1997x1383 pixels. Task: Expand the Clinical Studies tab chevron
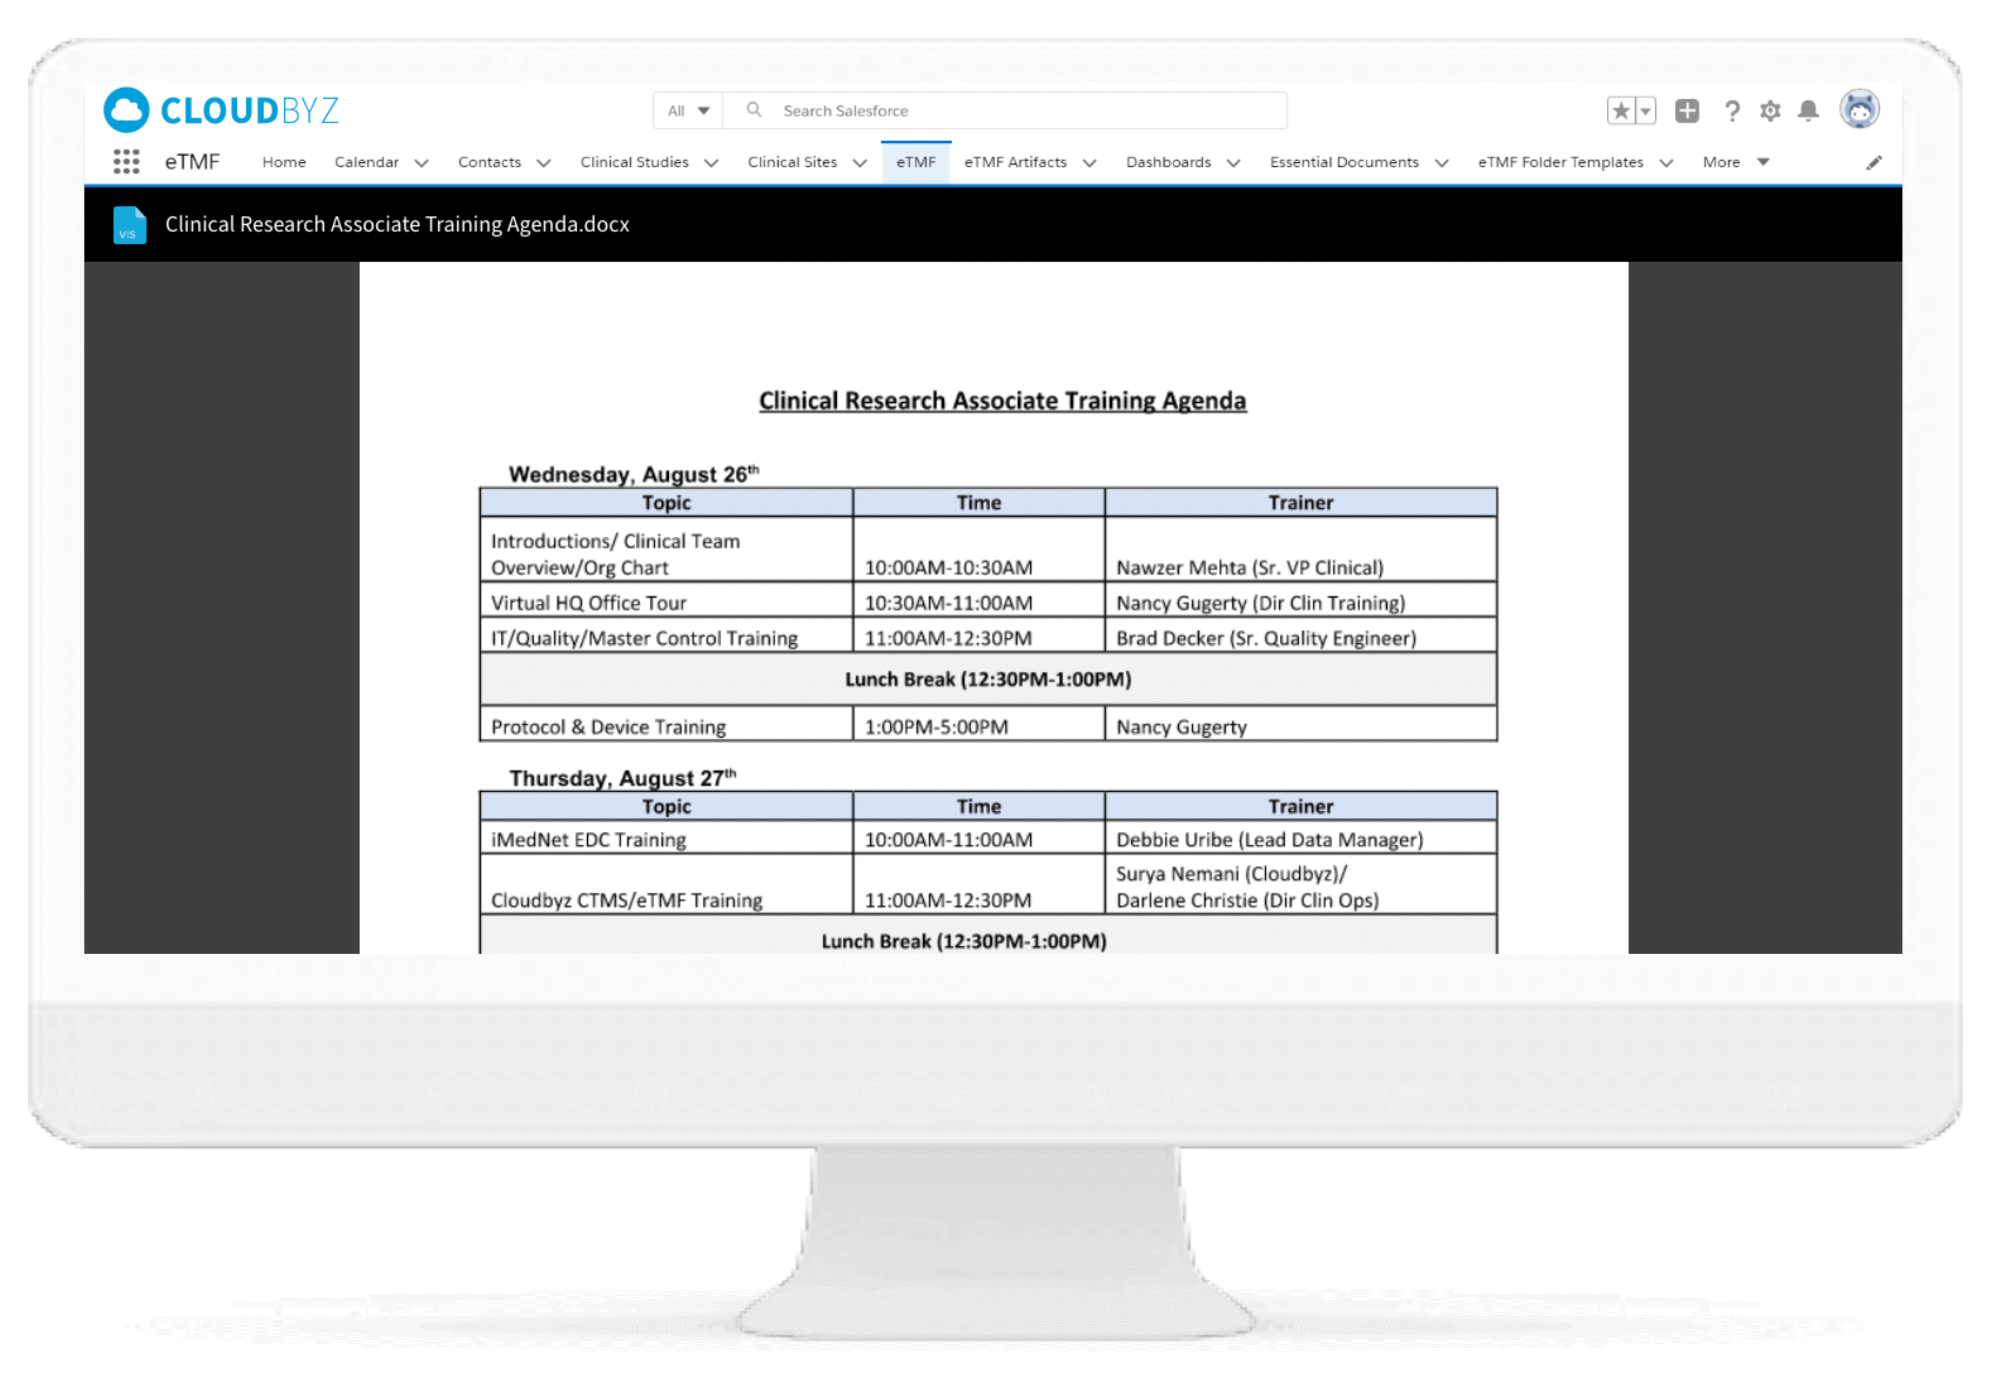711,163
